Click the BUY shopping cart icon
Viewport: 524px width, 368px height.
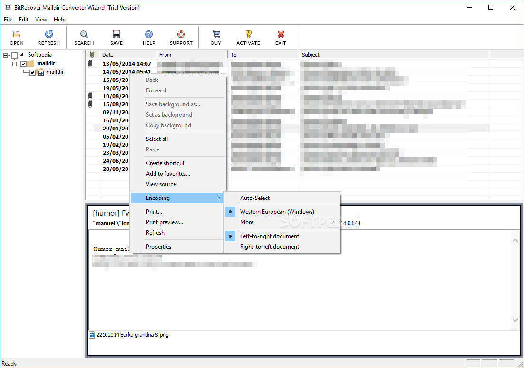click(216, 34)
